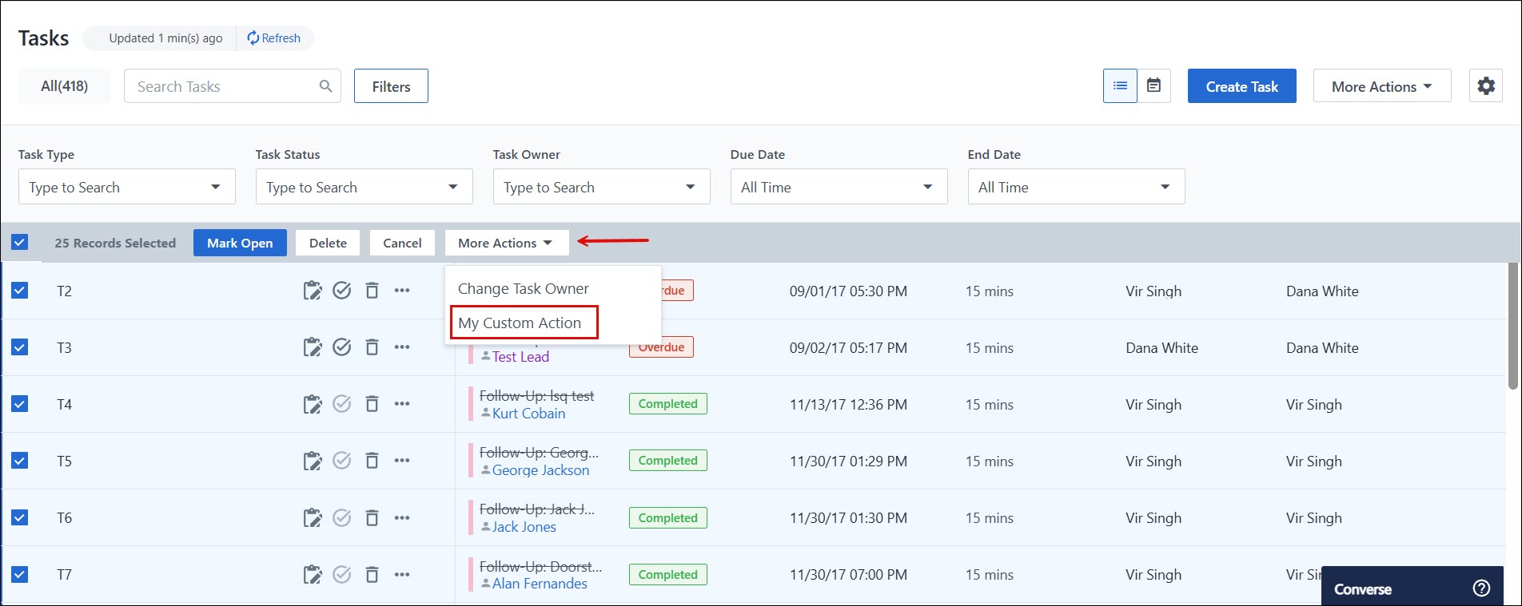Uncheck the T2 row checkbox
1522x606 pixels.
pyautogui.click(x=20, y=290)
